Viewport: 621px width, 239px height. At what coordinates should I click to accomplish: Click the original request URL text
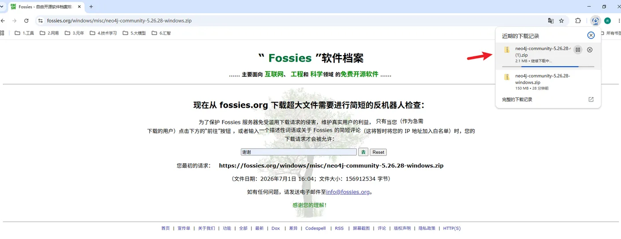point(331,165)
